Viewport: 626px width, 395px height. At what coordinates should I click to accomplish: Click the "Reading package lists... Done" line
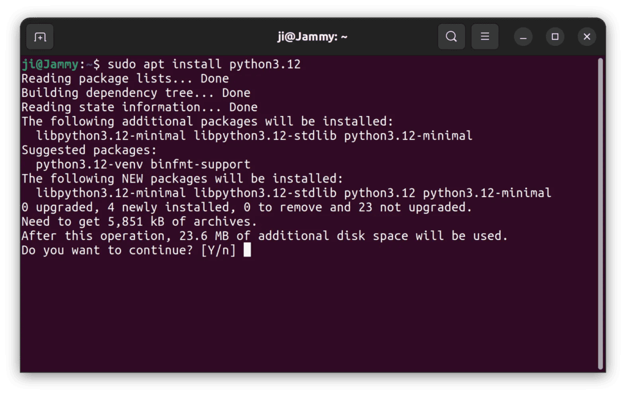(x=125, y=79)
